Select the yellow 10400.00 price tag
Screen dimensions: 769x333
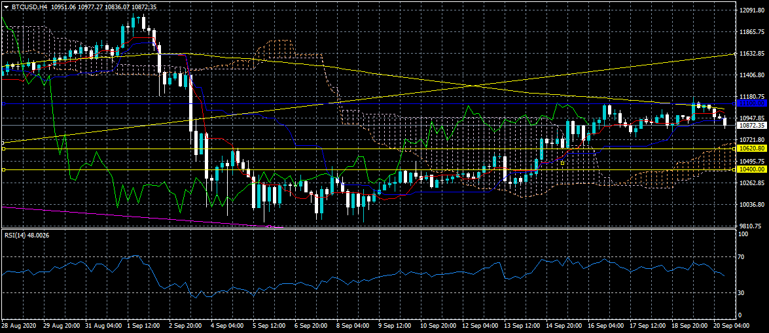(x=751, y=169)
